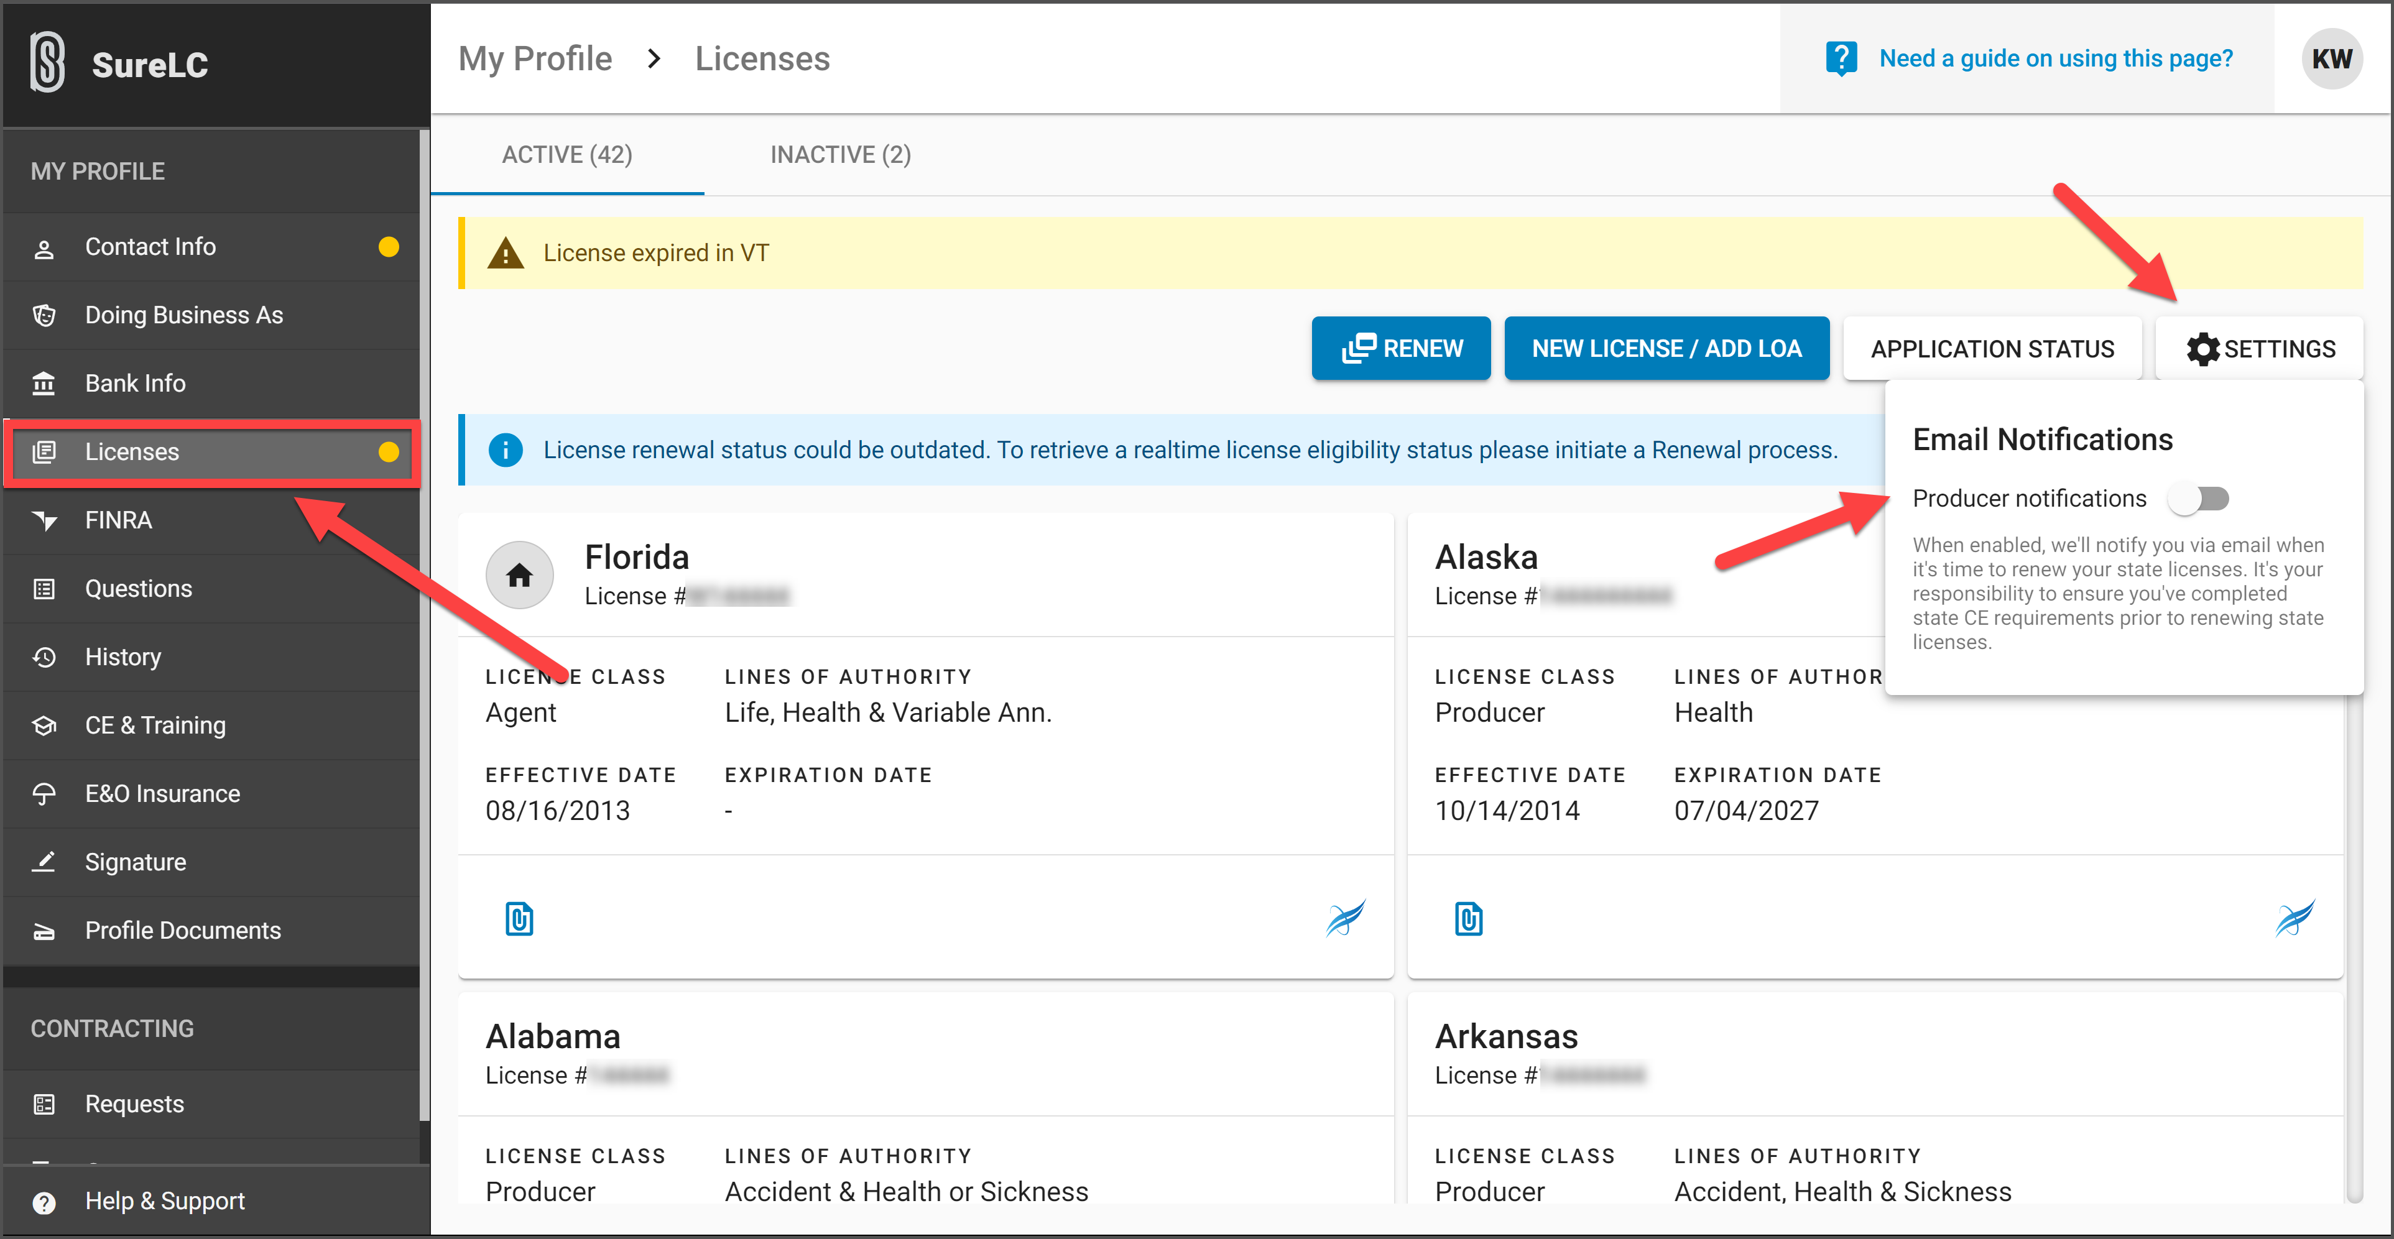Click Alaska effective date 10/14/2014

pos(1507,811)
